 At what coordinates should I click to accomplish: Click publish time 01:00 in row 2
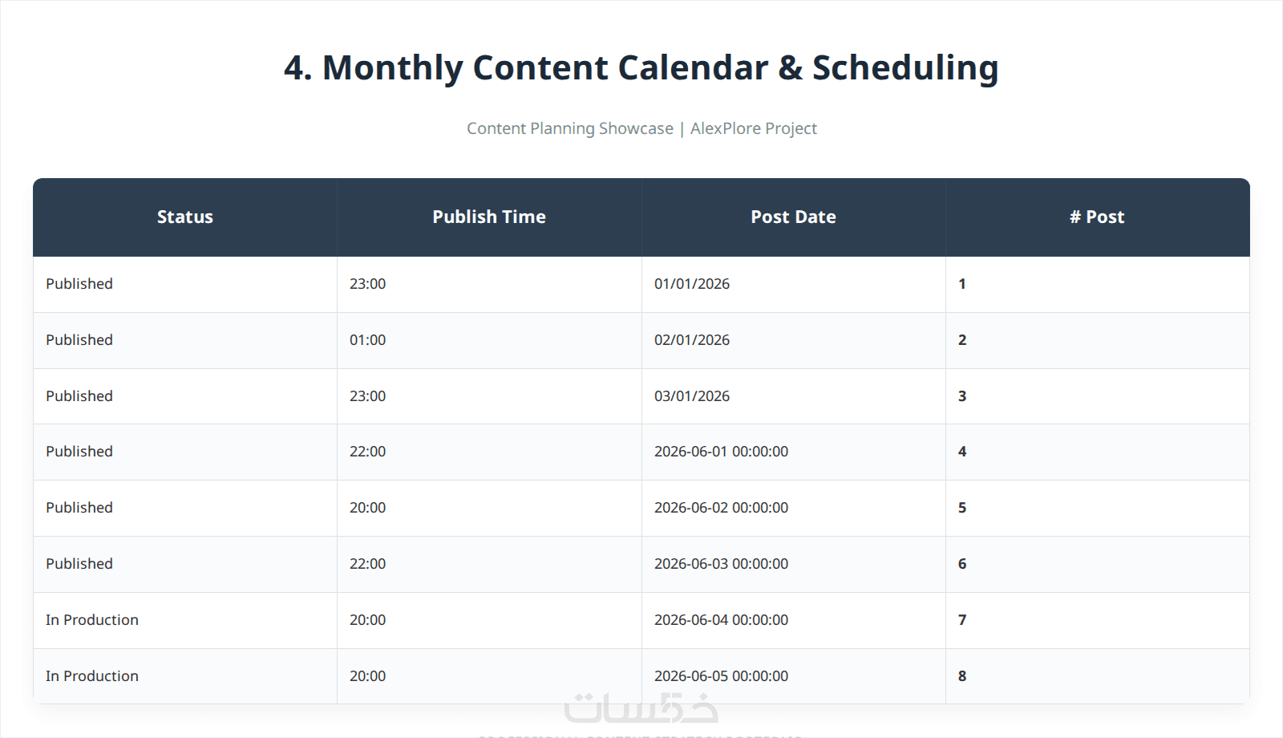point(489,340)
